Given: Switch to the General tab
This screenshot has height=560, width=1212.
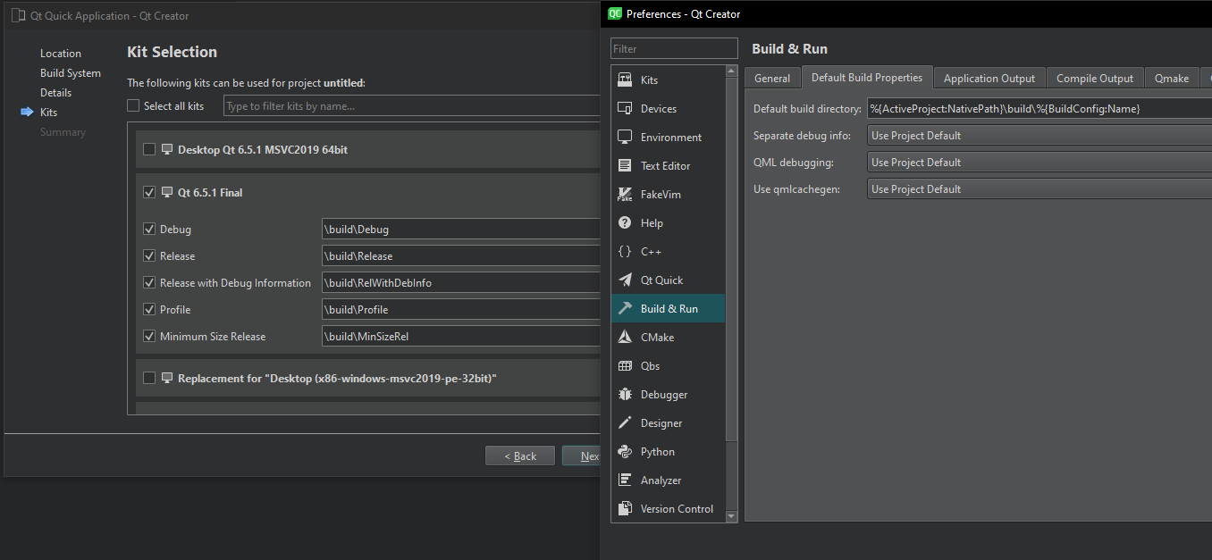Looking at the screenshot, I should tap(772, 79).
